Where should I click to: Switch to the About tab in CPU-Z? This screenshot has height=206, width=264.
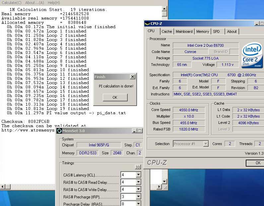[232, 31]
